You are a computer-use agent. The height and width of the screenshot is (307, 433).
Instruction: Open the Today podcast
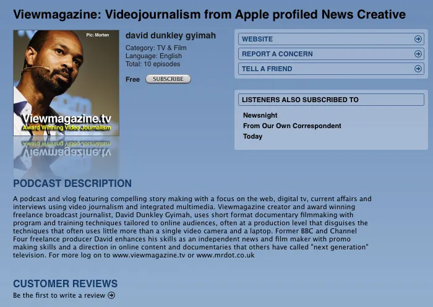click(x=252, y=136)
